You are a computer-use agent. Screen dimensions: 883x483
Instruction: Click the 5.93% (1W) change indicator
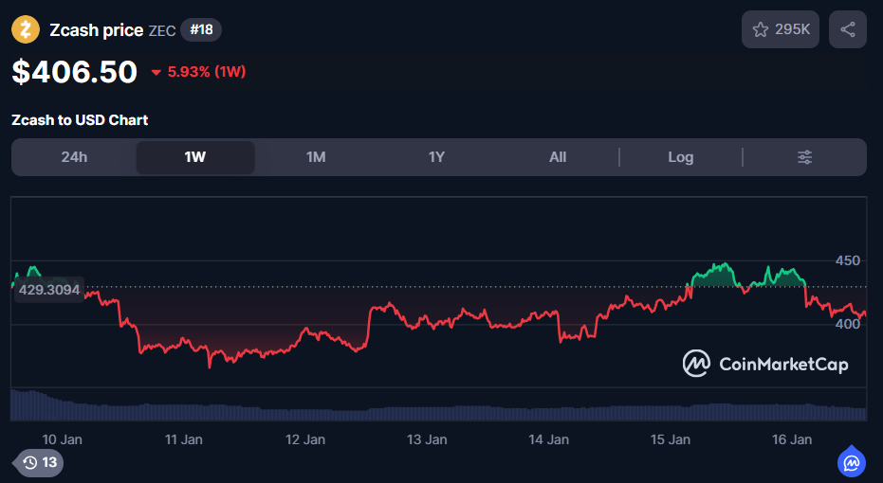click(199, 72)
